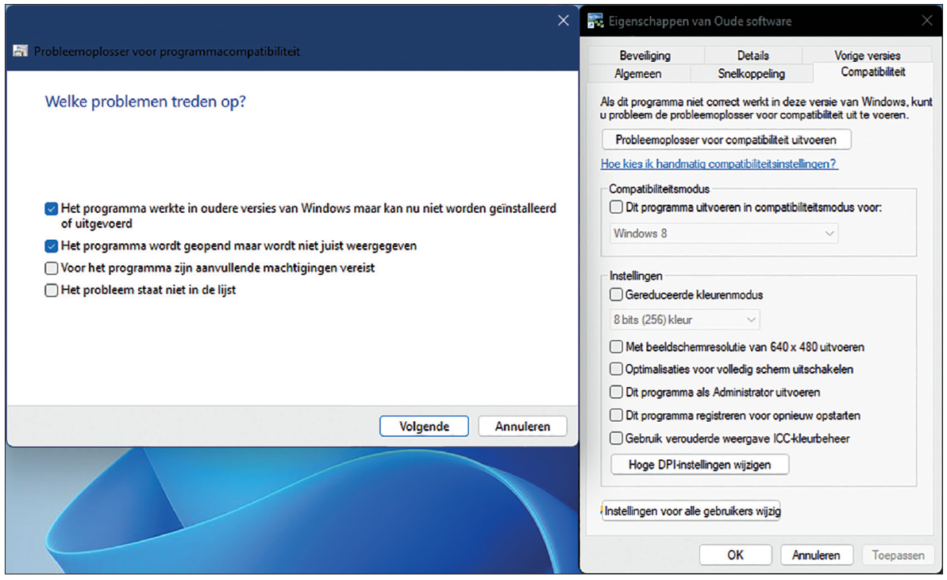This screenshot has width=947, height=580.
Task: Close the Probleemoplosser voor programmacompatibiliteit window
Action: click(x=564, y=21)
